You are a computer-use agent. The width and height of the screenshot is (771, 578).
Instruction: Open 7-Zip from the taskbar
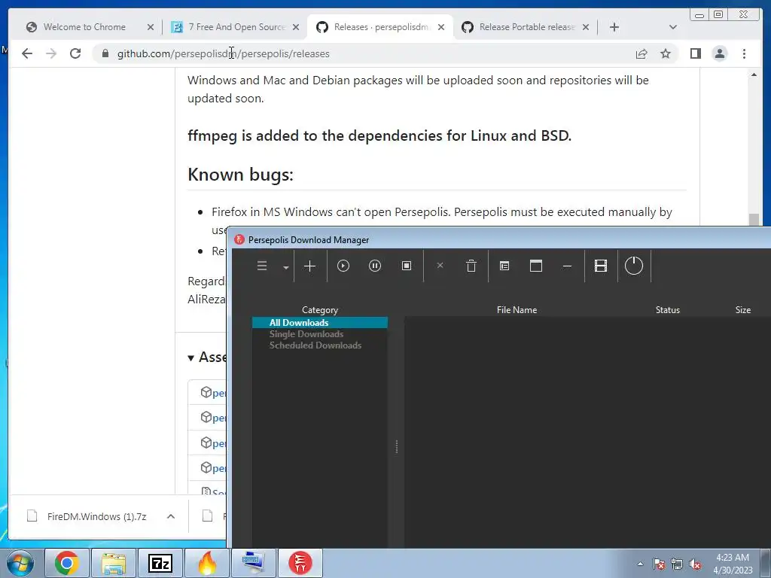(x=160, y=563)
